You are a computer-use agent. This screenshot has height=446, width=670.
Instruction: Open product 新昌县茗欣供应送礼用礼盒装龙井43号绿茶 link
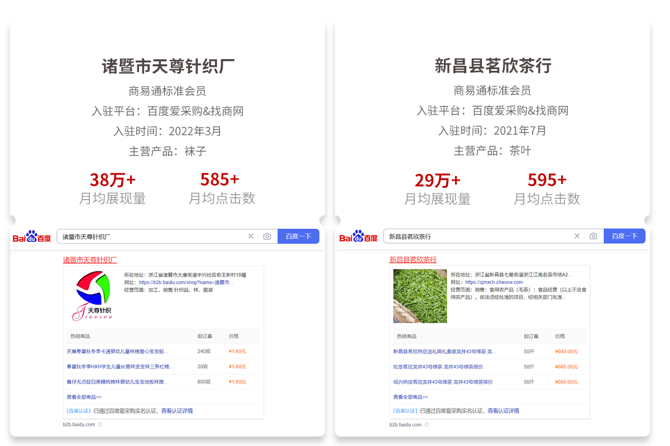point(444,352)
